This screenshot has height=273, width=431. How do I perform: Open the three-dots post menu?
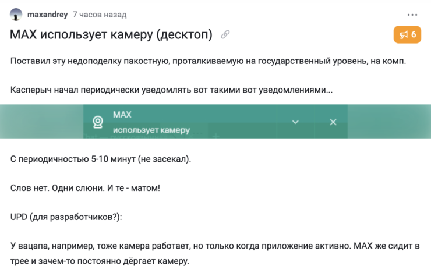tap(412, 15)
